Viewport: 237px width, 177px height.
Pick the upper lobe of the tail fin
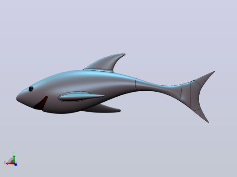click(205, 79)
